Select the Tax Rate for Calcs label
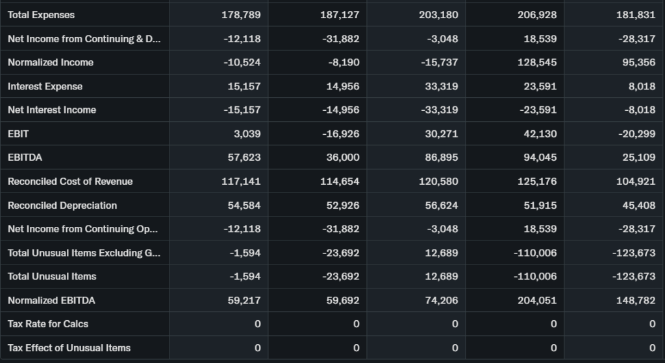The height and width of the screenshot is (363, 665). [x=48, y=324]
